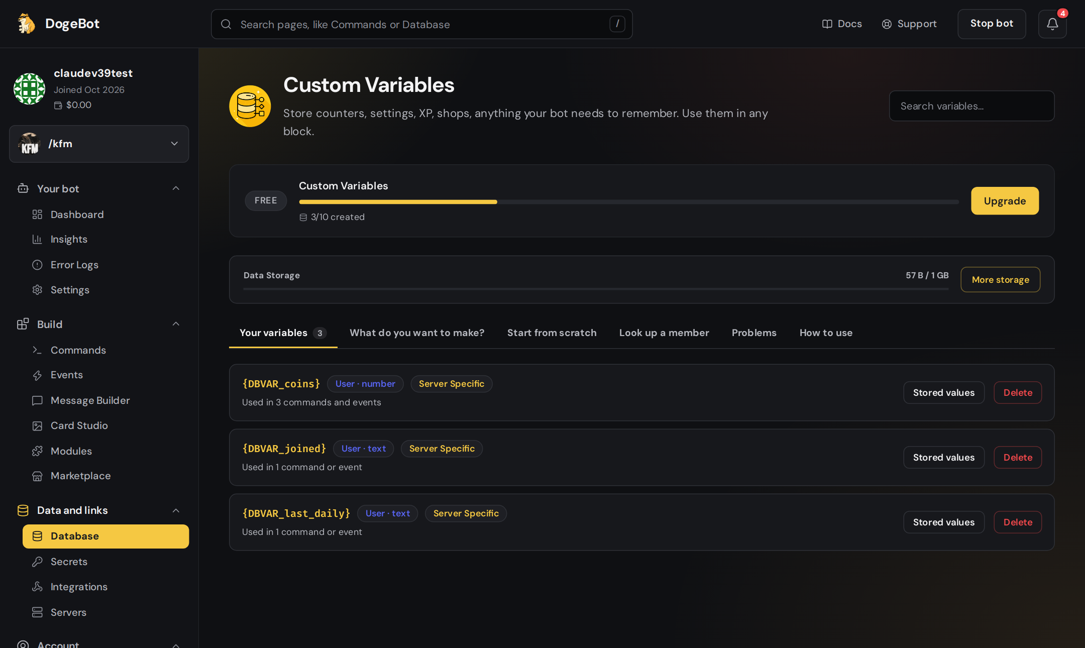Open Modules page

pyautogui.click(x=71, y=451)
